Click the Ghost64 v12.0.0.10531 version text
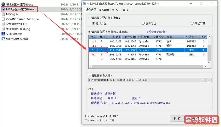The image size is (221, 127). tap(100, 121)
